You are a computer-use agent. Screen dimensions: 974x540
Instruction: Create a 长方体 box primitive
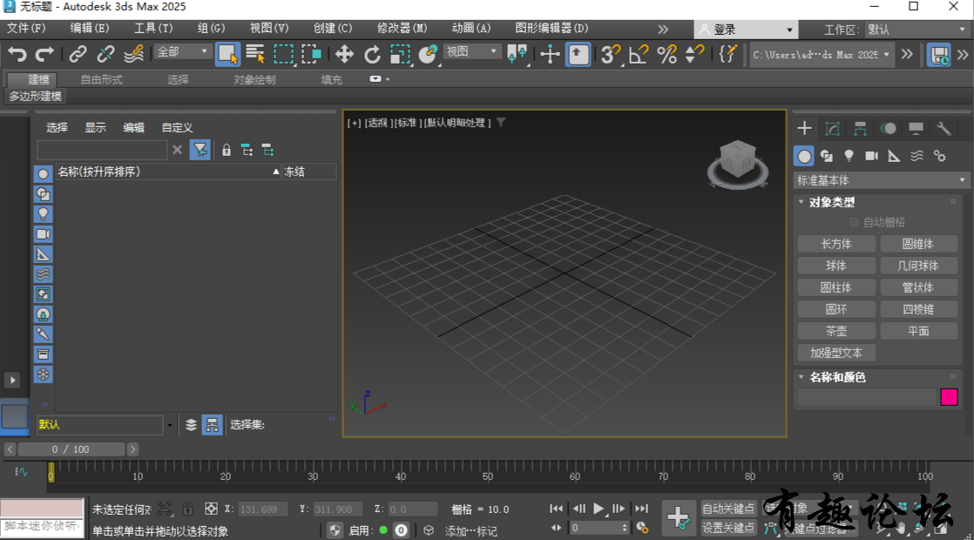pyautogui.click(x=836, y=244)
